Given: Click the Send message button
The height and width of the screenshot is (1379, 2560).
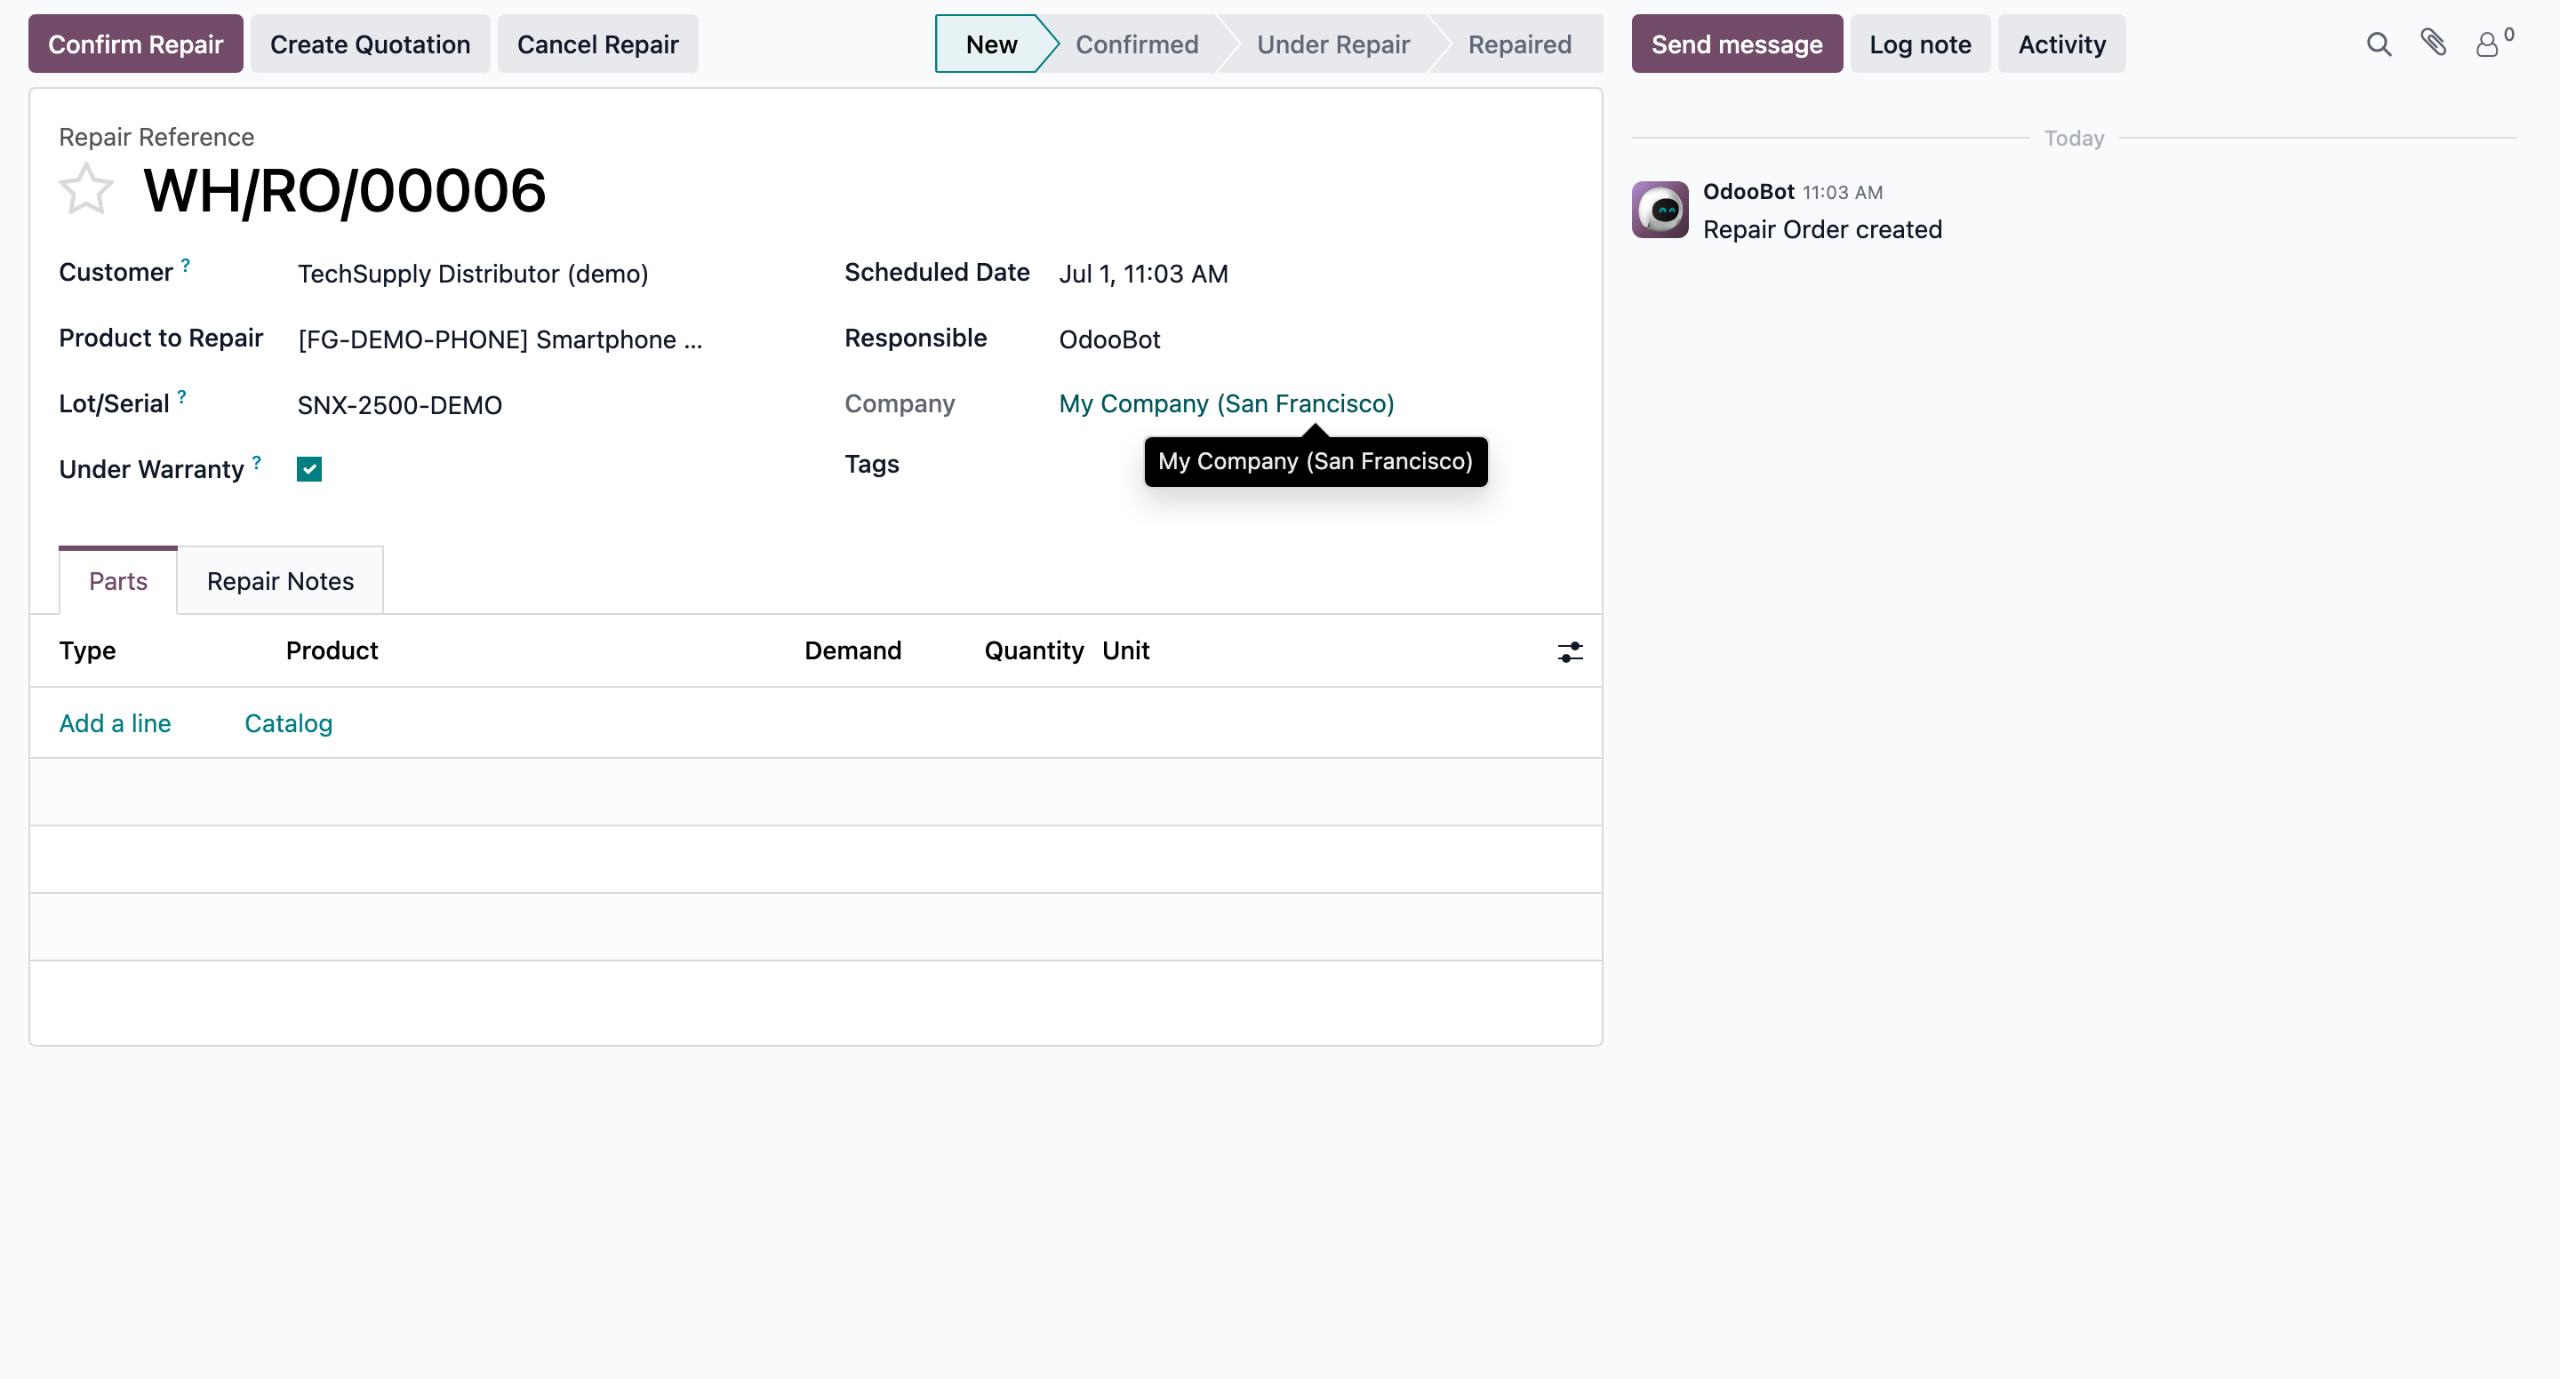Looking at the screenshot, I should click(1736, 44).
